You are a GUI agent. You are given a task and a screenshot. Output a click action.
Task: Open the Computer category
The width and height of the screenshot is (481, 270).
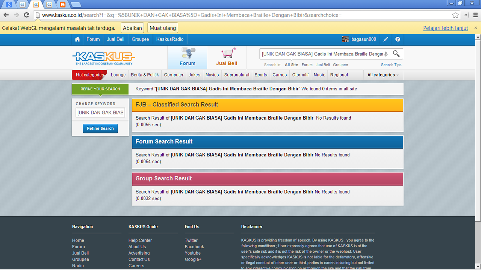pyautogui.click(x=174, y=75)
